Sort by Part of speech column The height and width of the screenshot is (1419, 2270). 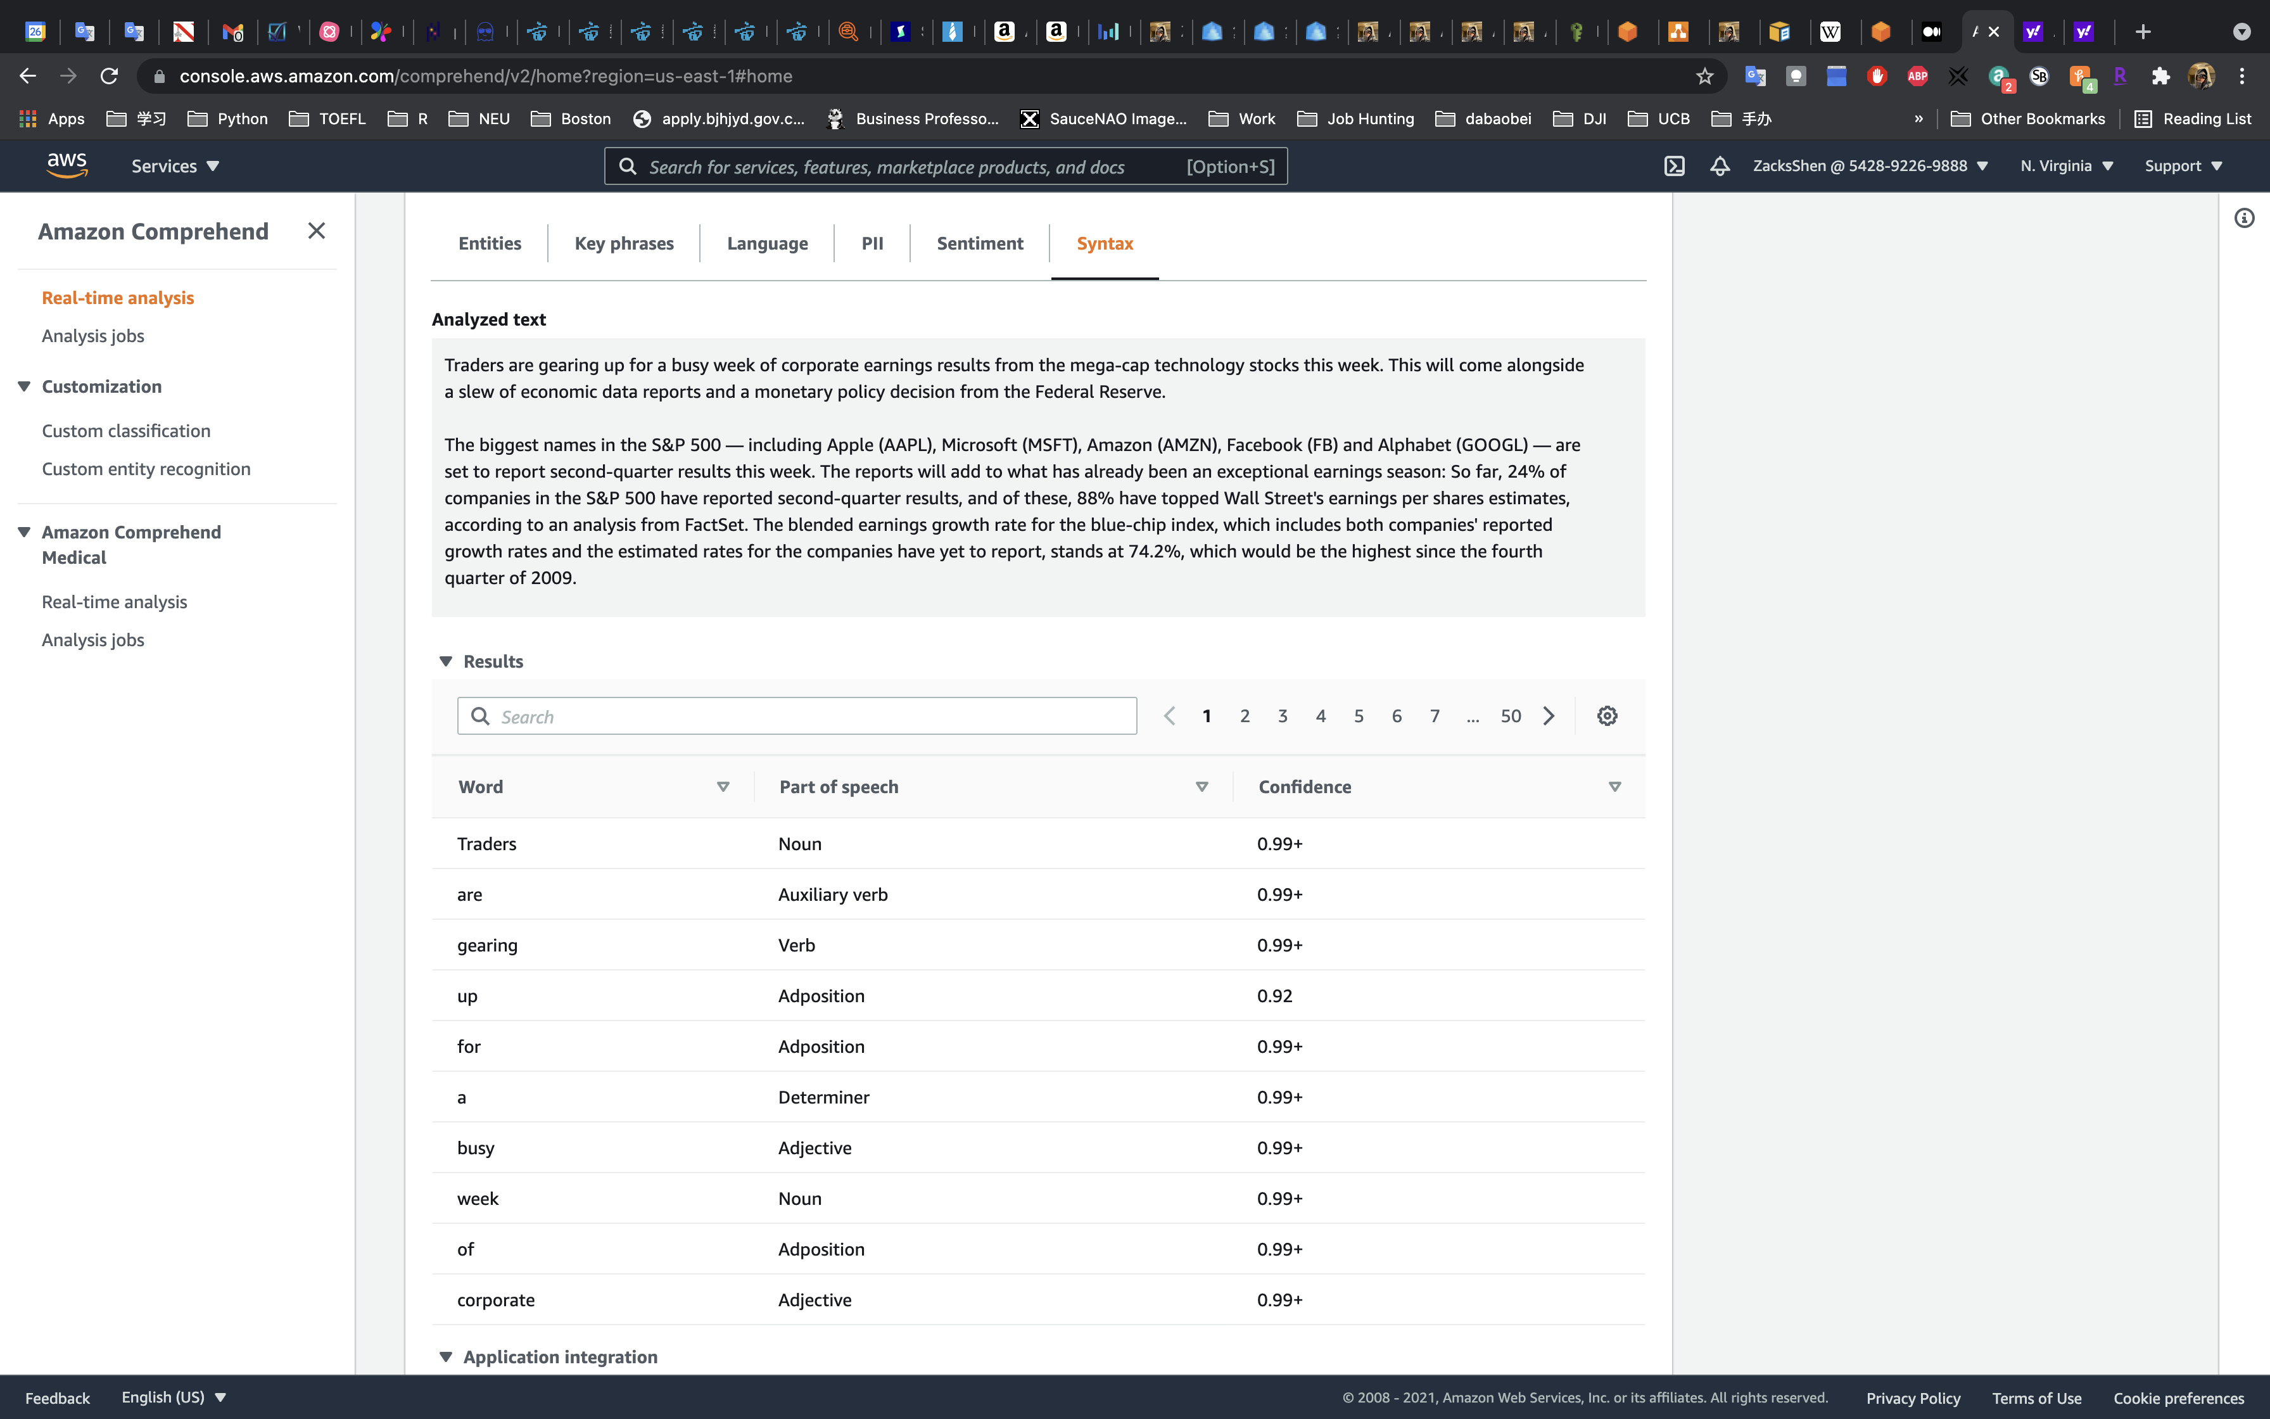(x=1201, y=786)
